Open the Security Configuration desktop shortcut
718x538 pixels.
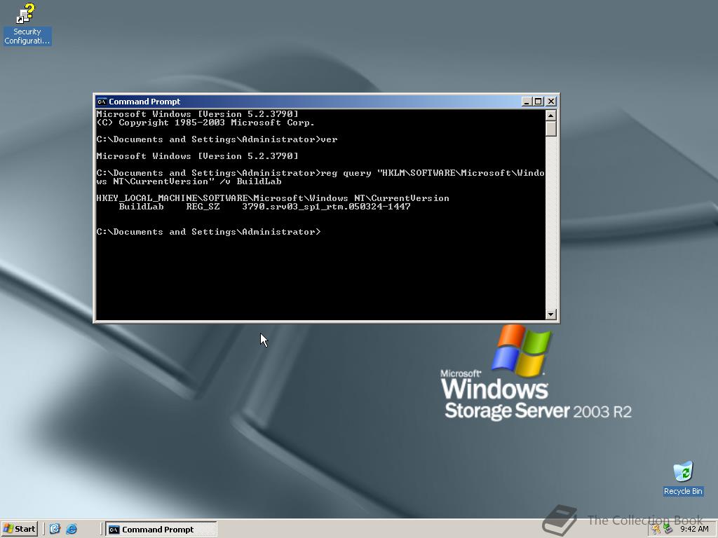click(x=27, y=25)
